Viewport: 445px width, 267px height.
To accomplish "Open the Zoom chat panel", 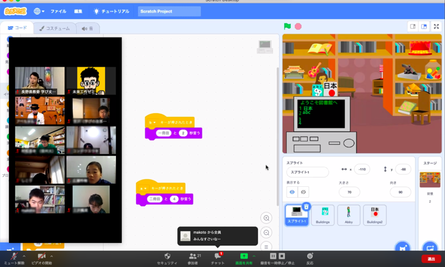I will 217,257.
